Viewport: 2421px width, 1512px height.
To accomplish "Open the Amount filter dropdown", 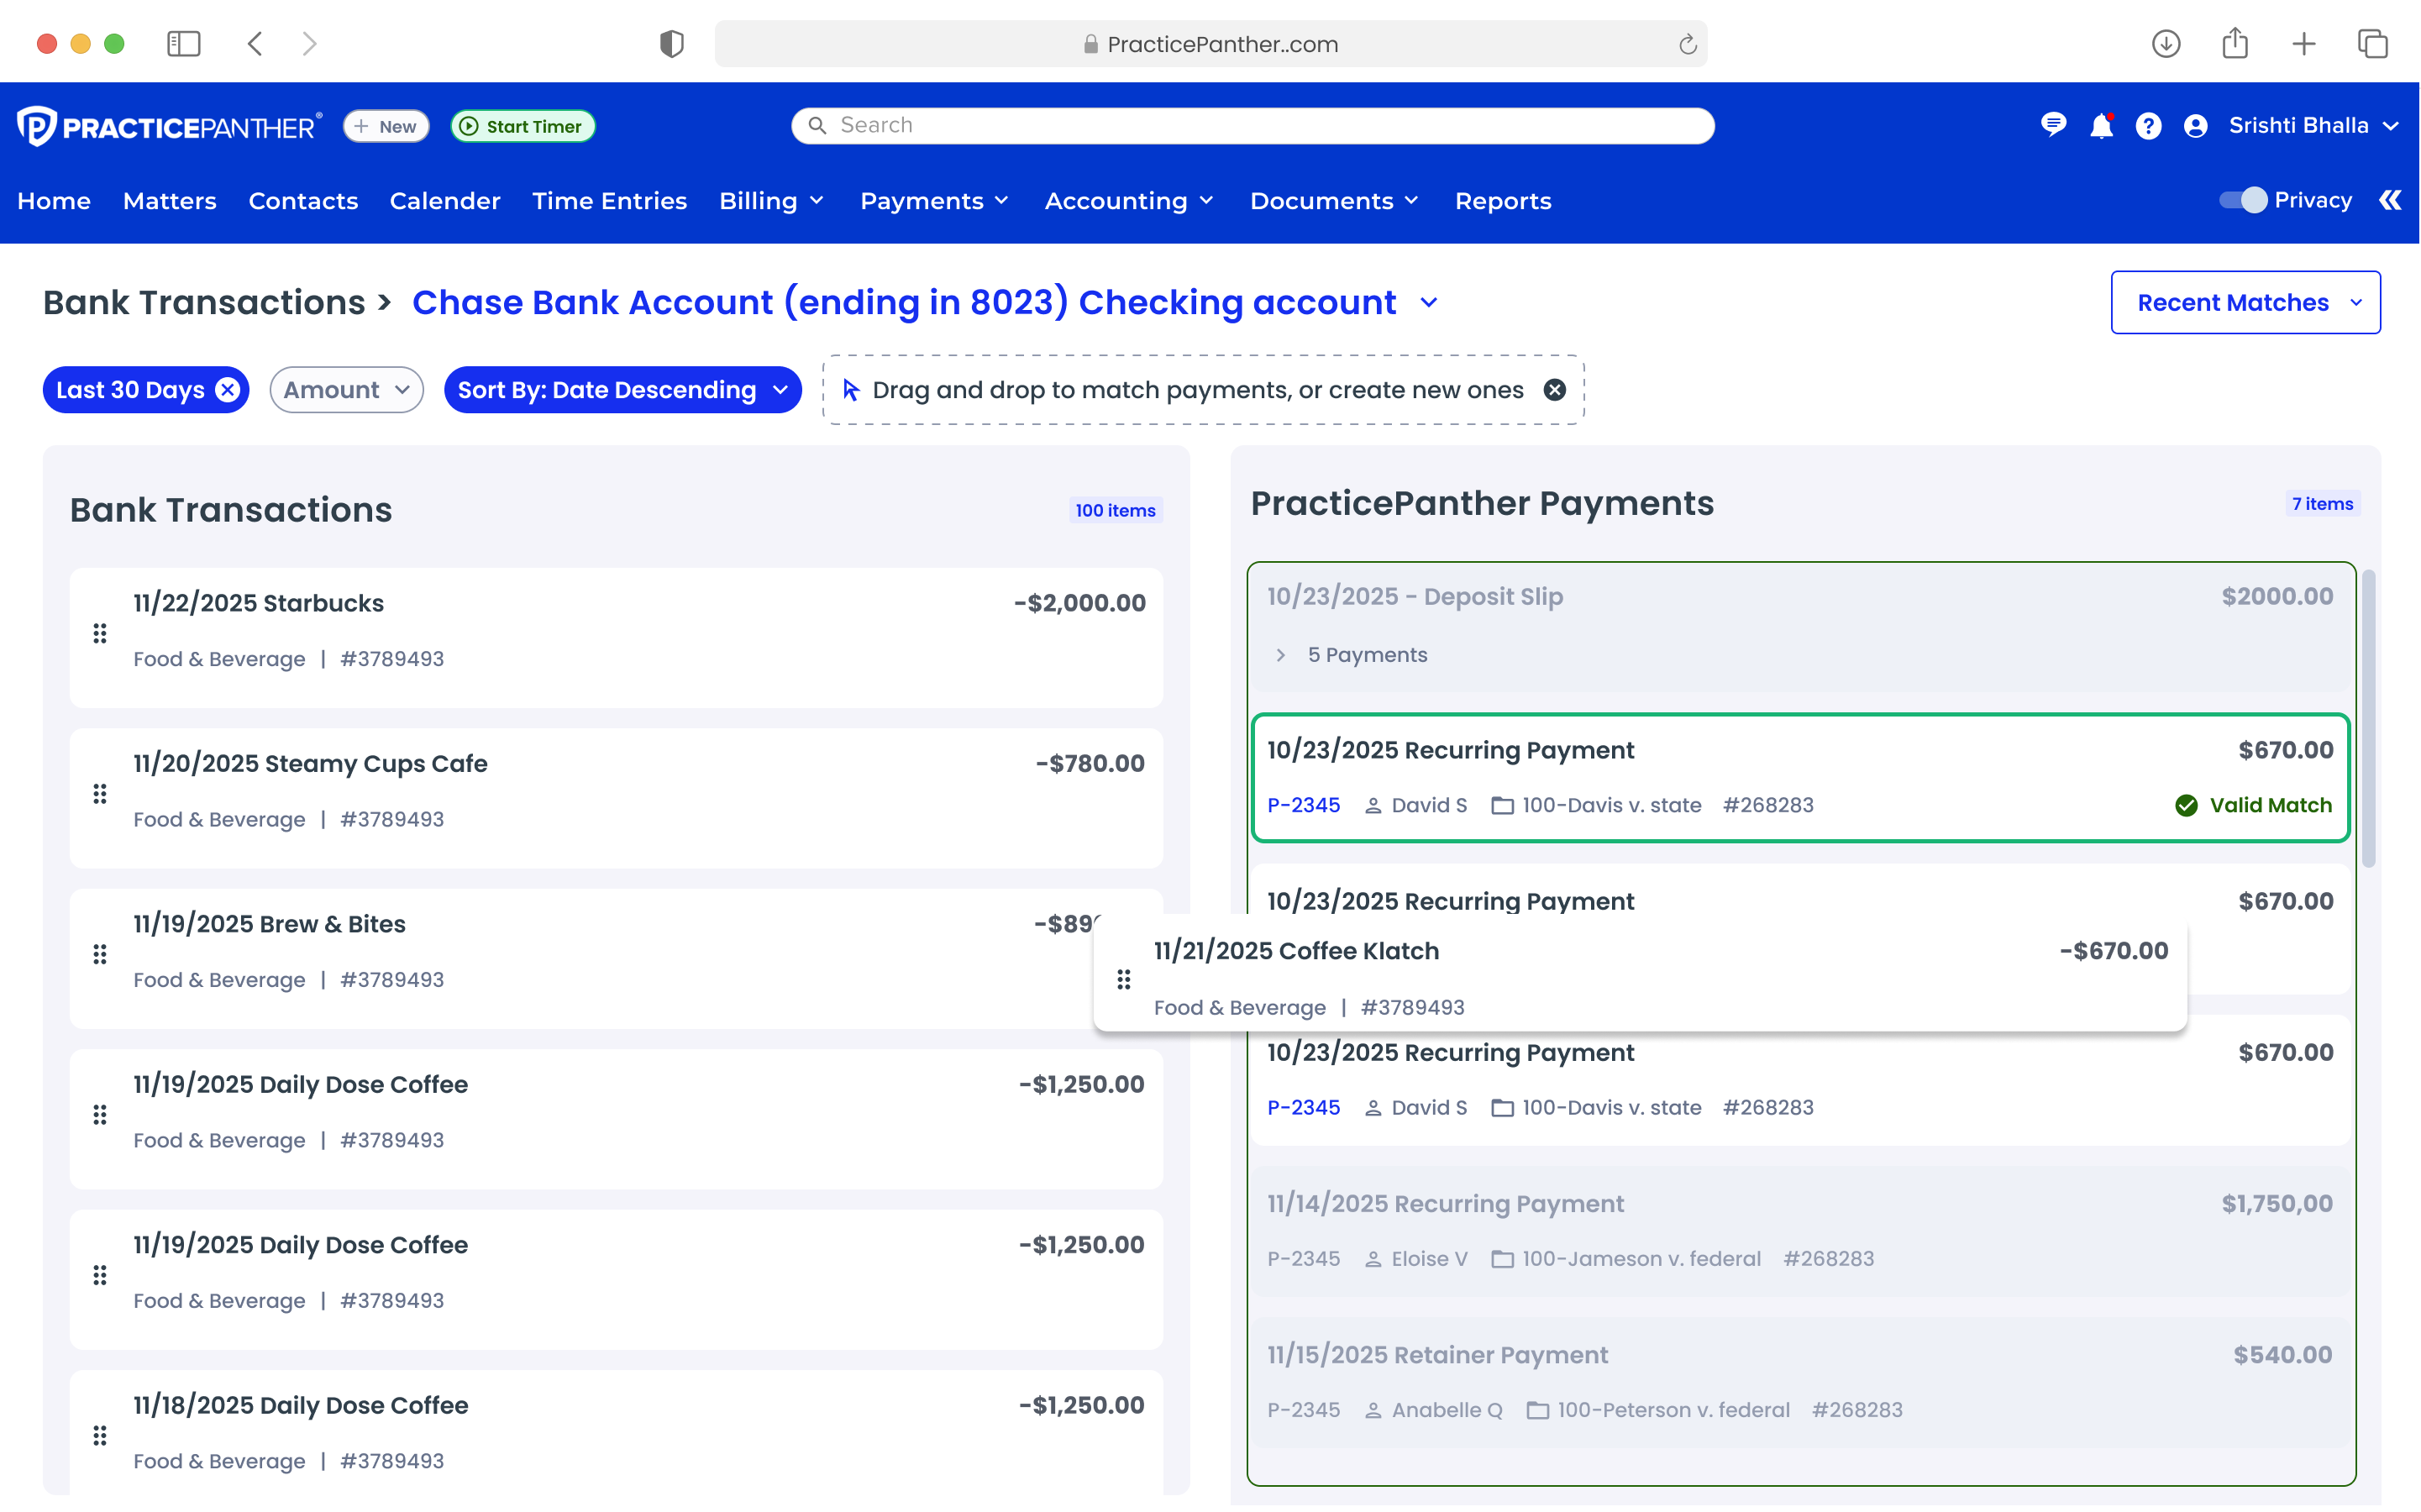I will (x=346, y=390).
